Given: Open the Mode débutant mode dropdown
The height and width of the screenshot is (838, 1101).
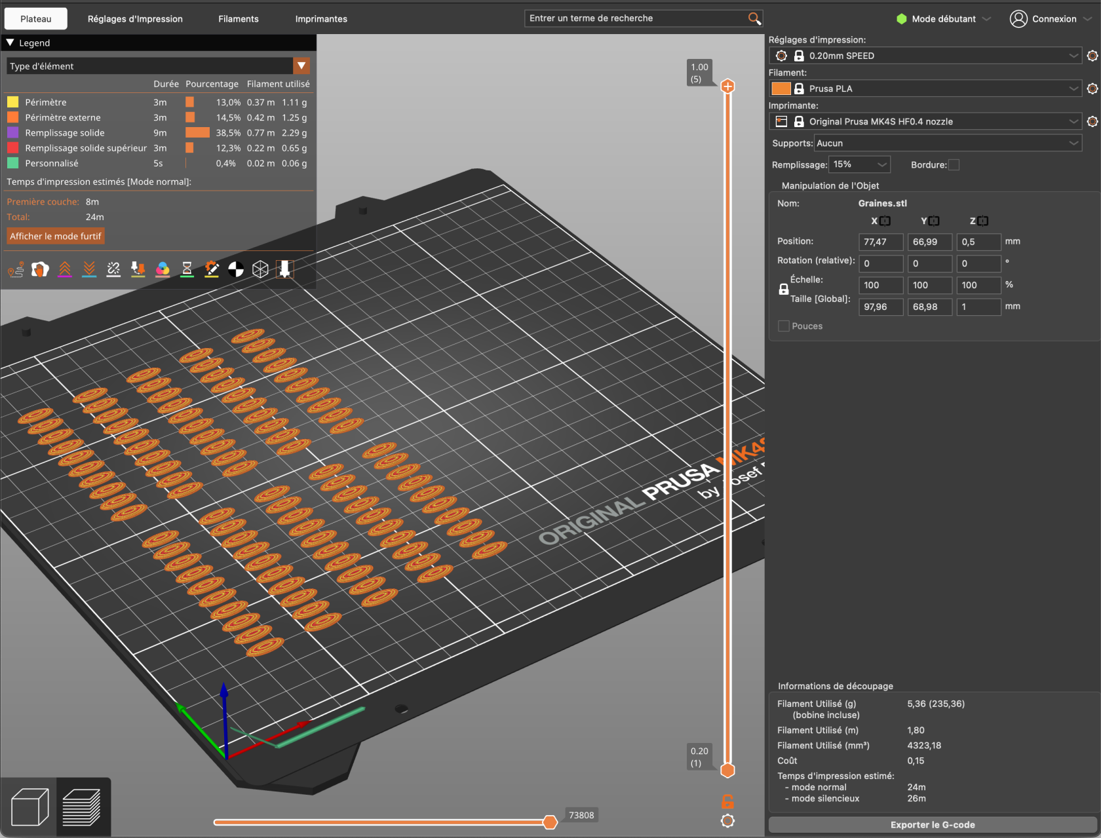Looking at the screenshot, I should pos(944,18).
